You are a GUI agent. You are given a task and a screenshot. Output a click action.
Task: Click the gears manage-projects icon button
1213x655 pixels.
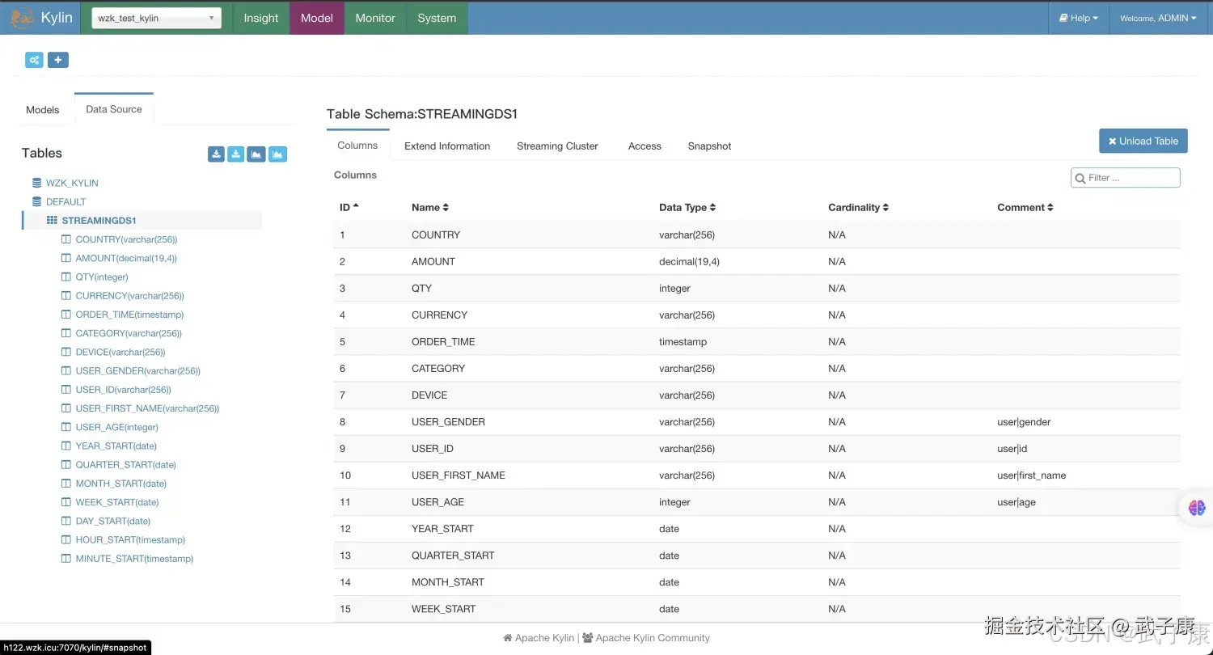[x=34, y=60]
